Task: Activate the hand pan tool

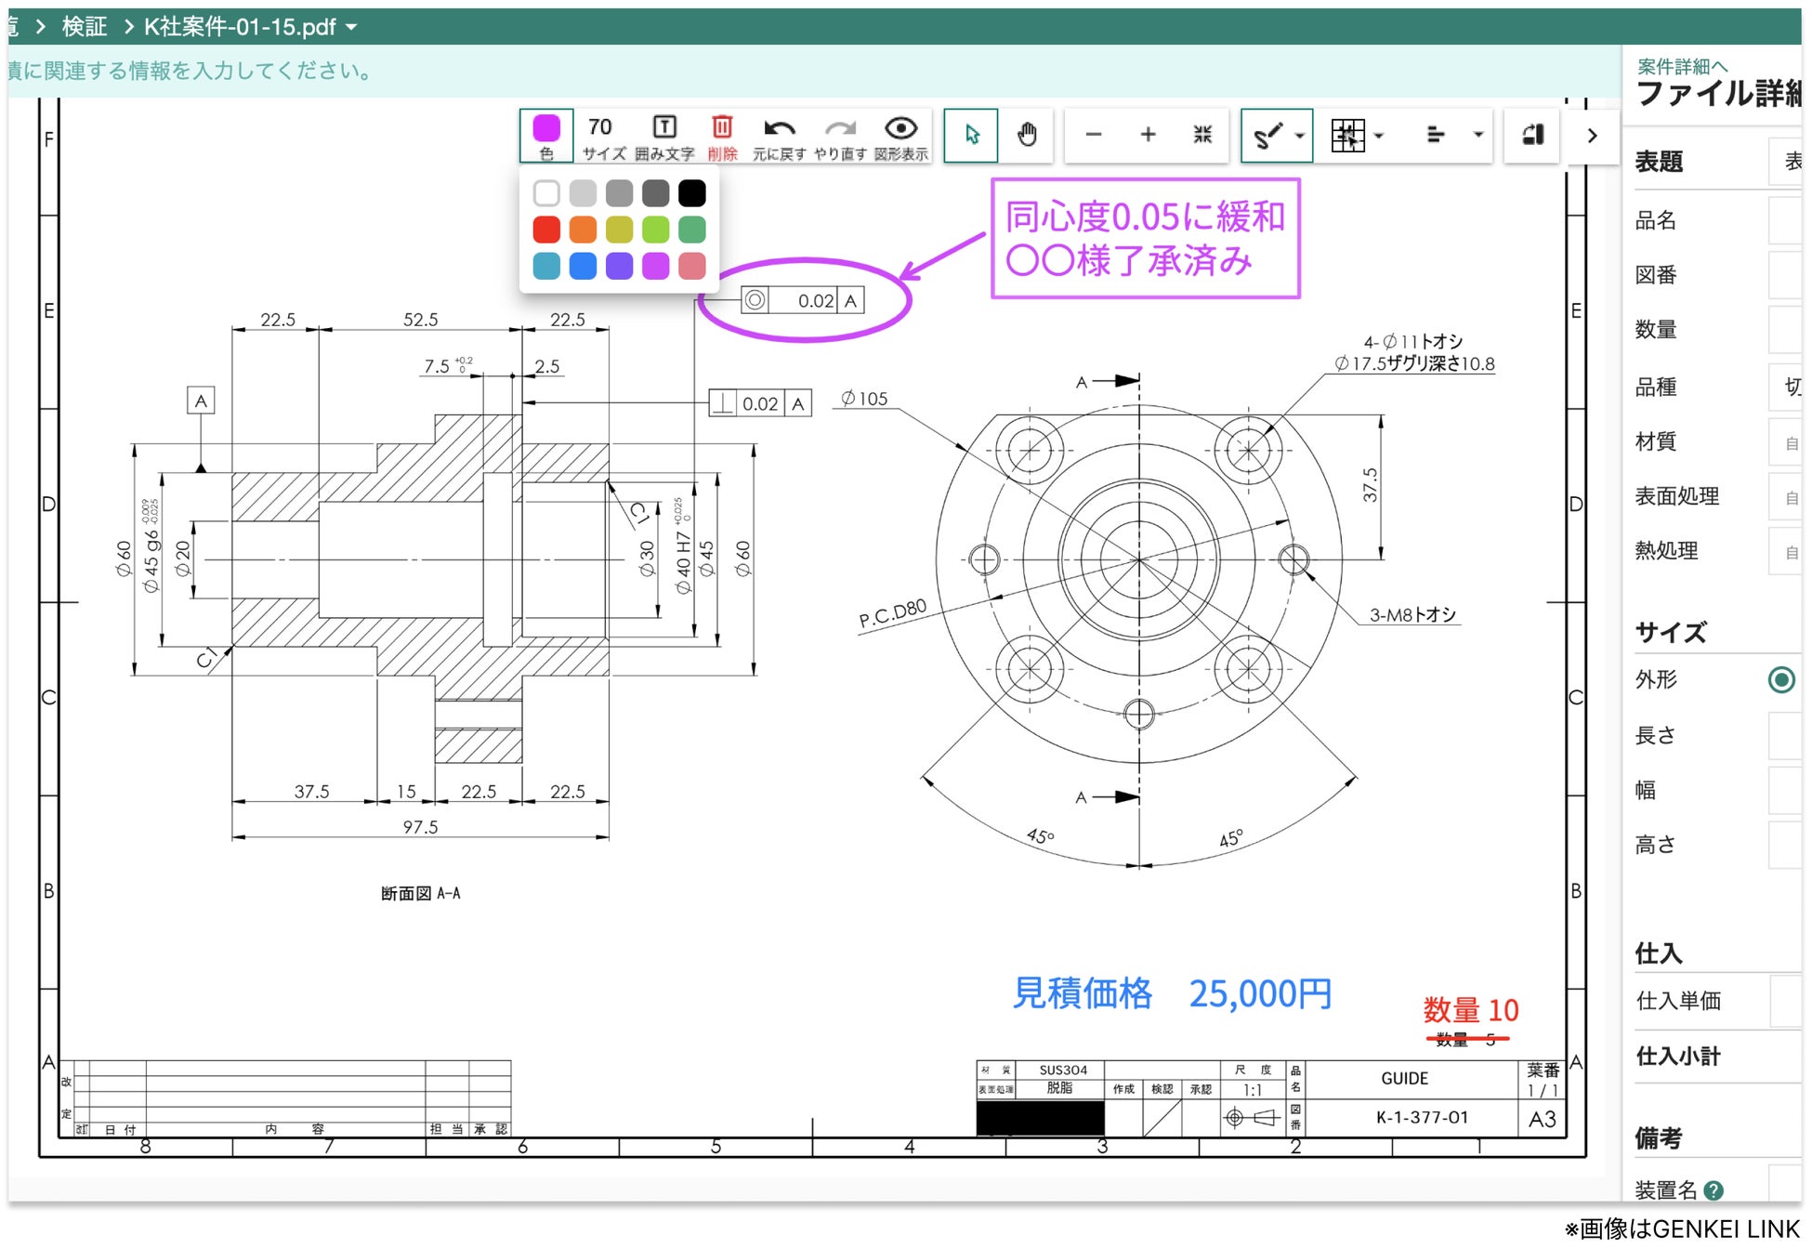Action: pos(1026,135)
